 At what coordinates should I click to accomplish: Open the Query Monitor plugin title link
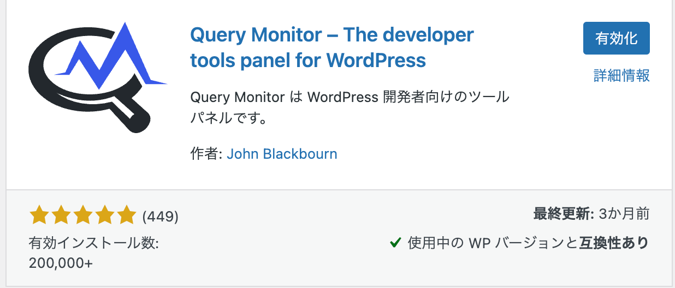pyautogui.click(x=331, y=47)
